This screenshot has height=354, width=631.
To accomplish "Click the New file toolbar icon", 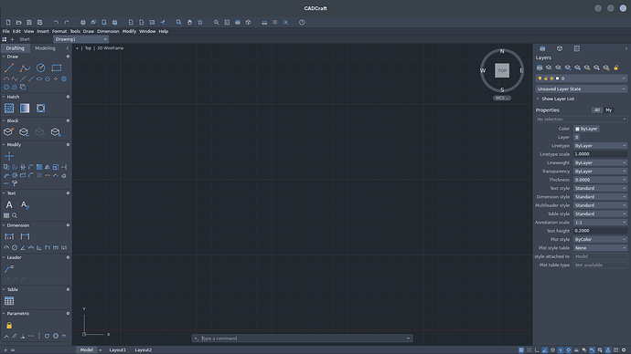I will [8, 23].
